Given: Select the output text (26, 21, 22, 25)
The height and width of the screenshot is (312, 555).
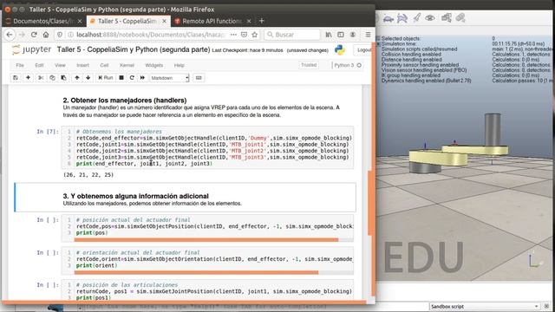Looking at the screenshot, I should click(88, 174).
